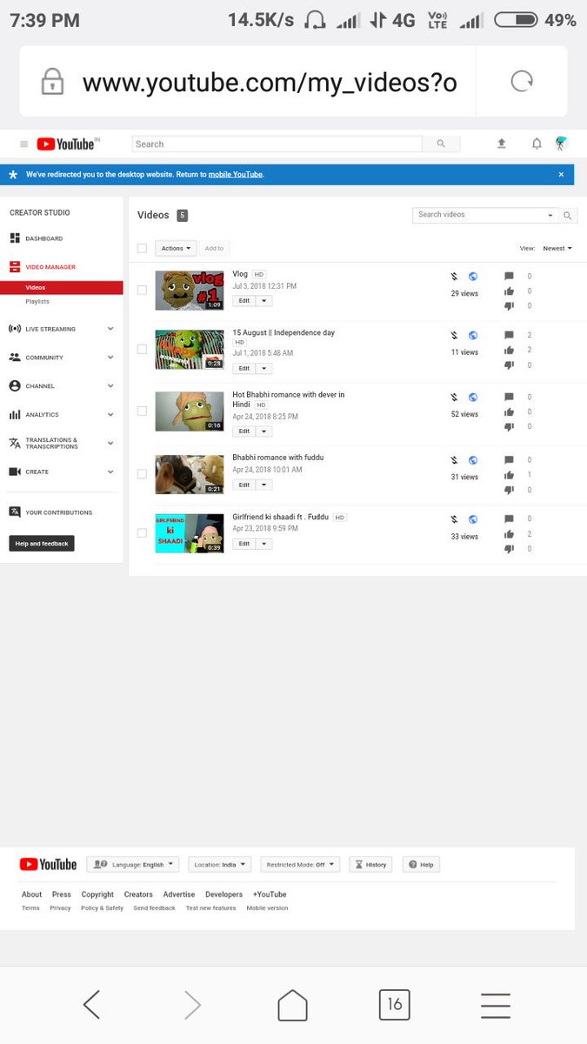This screenshot has width=587, height=1044.
Task: Click the header YouTube search field
Action: [x=277, y=144]
